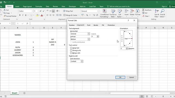Apply the red Font Color

click(x=42, y=15)
